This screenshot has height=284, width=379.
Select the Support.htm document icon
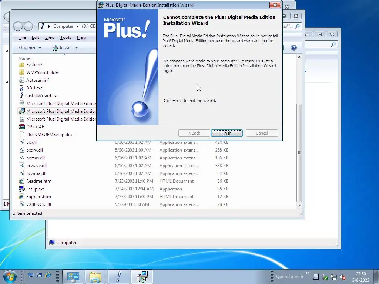coord(21,197)
